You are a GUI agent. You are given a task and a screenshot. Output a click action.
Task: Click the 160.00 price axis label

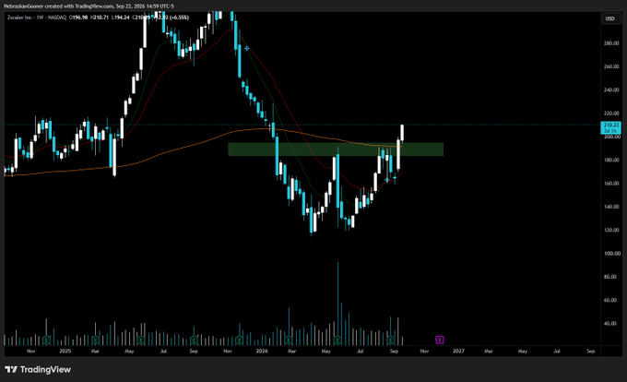click(612, 184)
